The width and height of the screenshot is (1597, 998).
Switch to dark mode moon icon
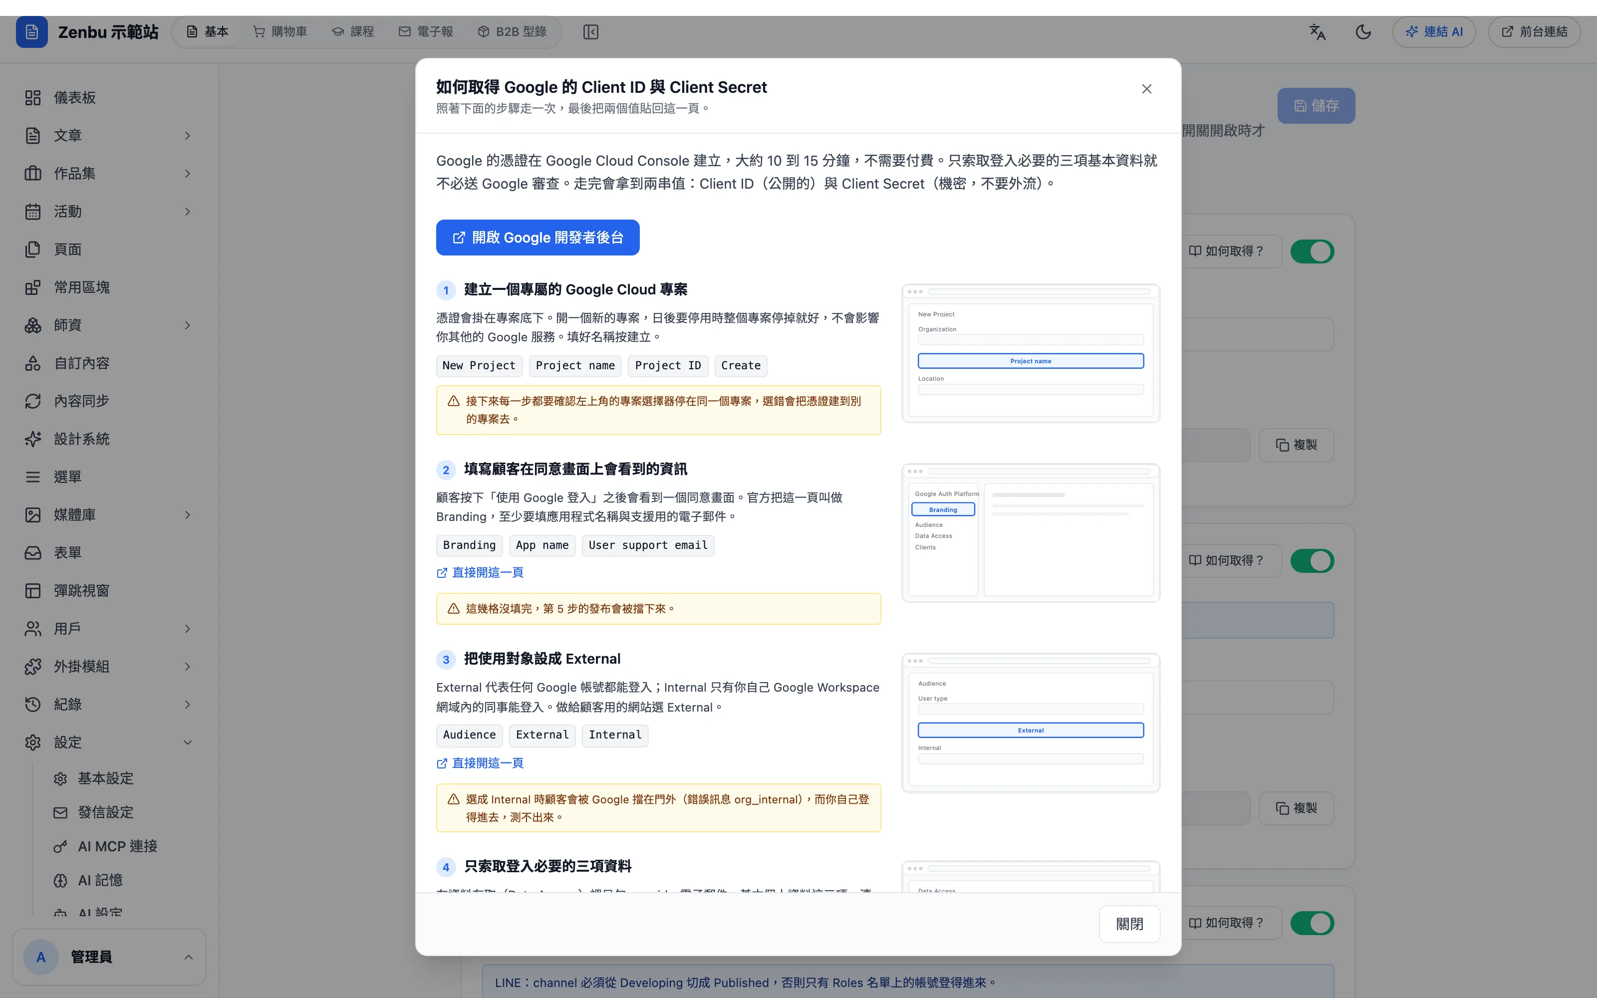coord(1363,31)
